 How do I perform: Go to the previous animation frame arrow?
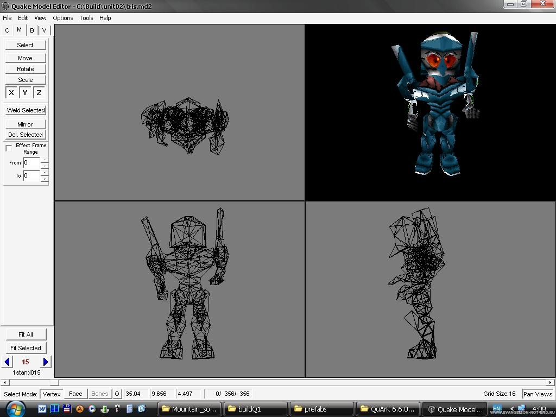tap(7, 362)
